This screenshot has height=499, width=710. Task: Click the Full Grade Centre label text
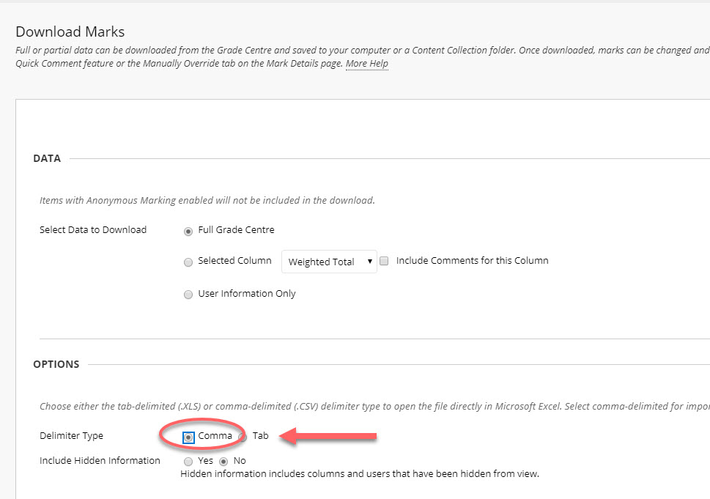pyautogui.click(x=236, y=230)
